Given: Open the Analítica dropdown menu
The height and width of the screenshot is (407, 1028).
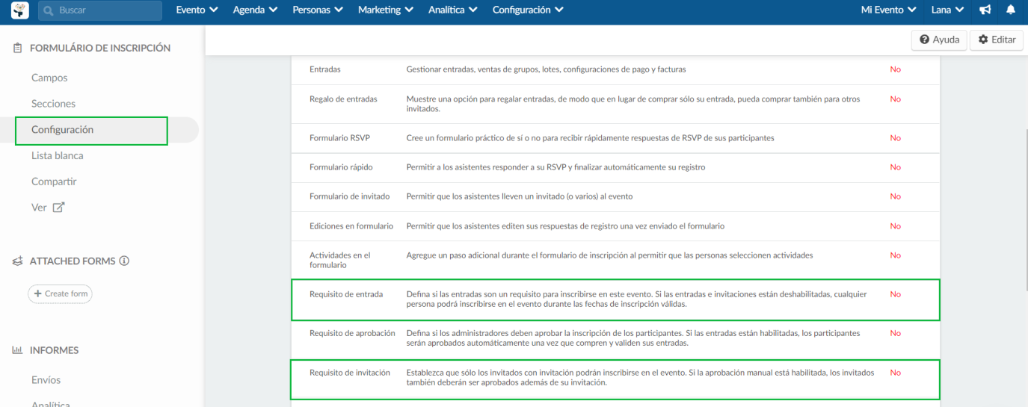Looking at the screenshot, I should pos(453,10).
